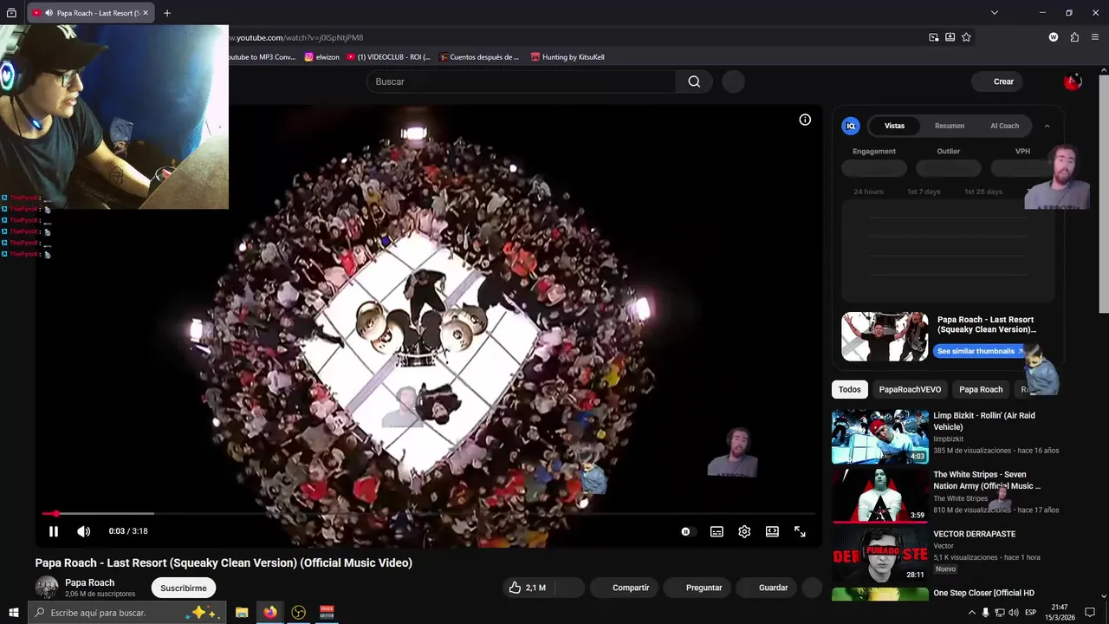The image size is (1109, 624).
Task: Open File Explorer from the taskbar
Action: click(x=242, y=613)
